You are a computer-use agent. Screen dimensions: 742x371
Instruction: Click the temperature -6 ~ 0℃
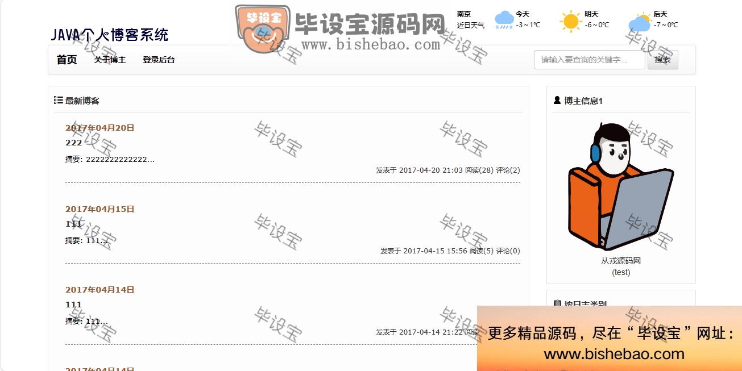(x=597, y=25)
